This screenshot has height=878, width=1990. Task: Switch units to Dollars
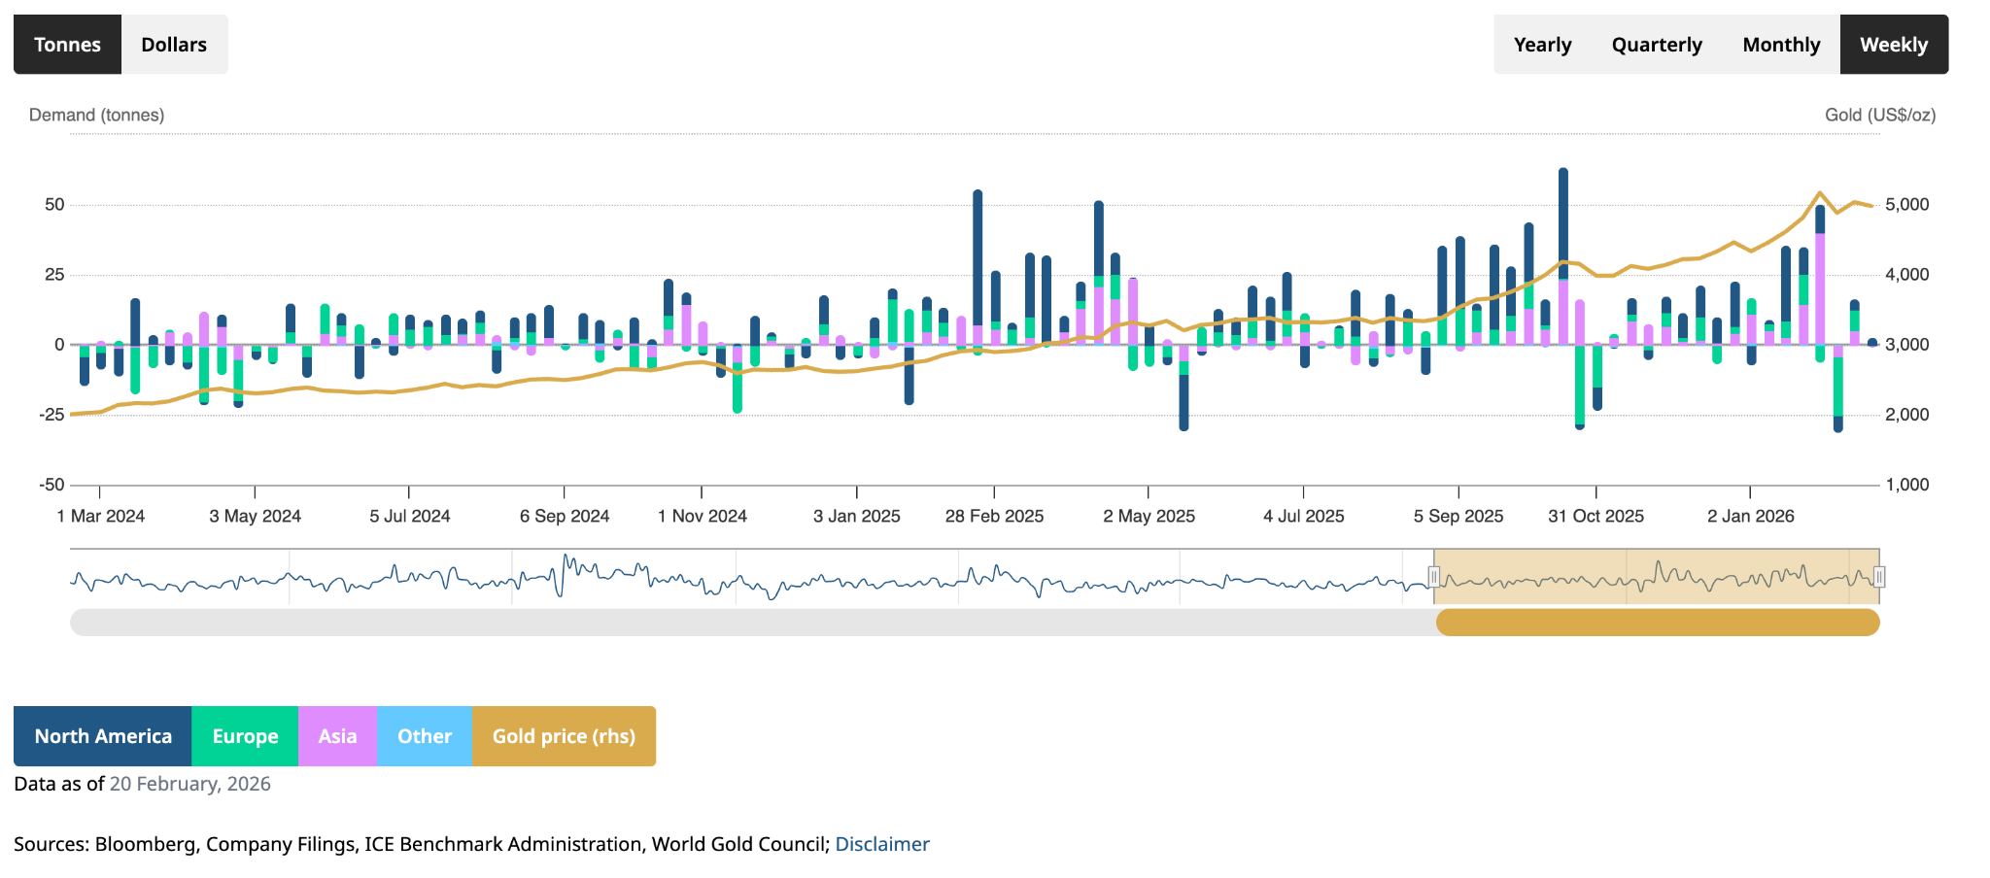tap(173, 43)
